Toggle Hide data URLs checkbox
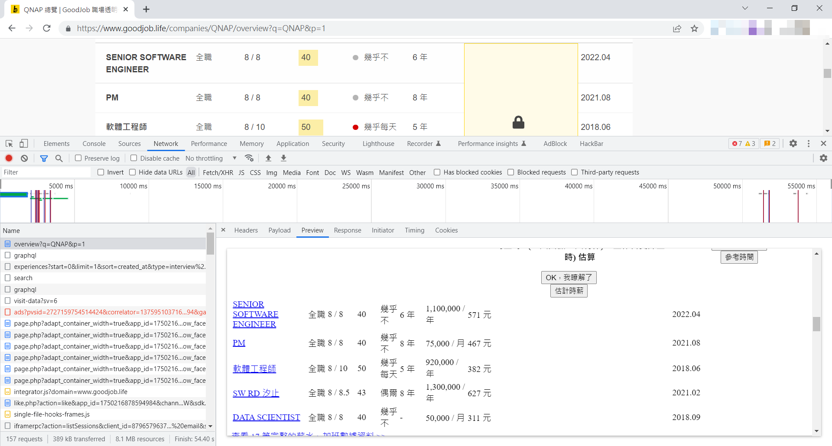The width and height of the screenshot is (832, 446). pyautogui.click(x=133, y=172)
